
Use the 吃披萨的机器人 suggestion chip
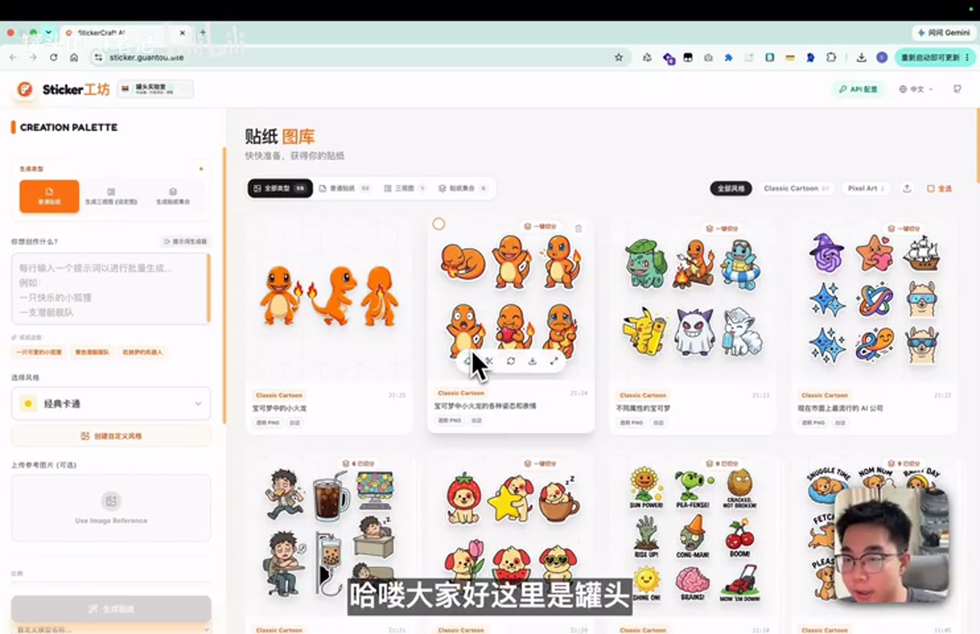click(x=142, y=352)
